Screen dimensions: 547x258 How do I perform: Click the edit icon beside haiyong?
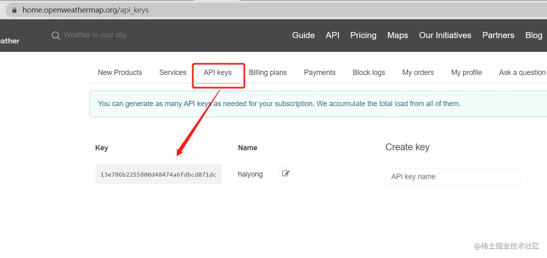tap(286, 174)
